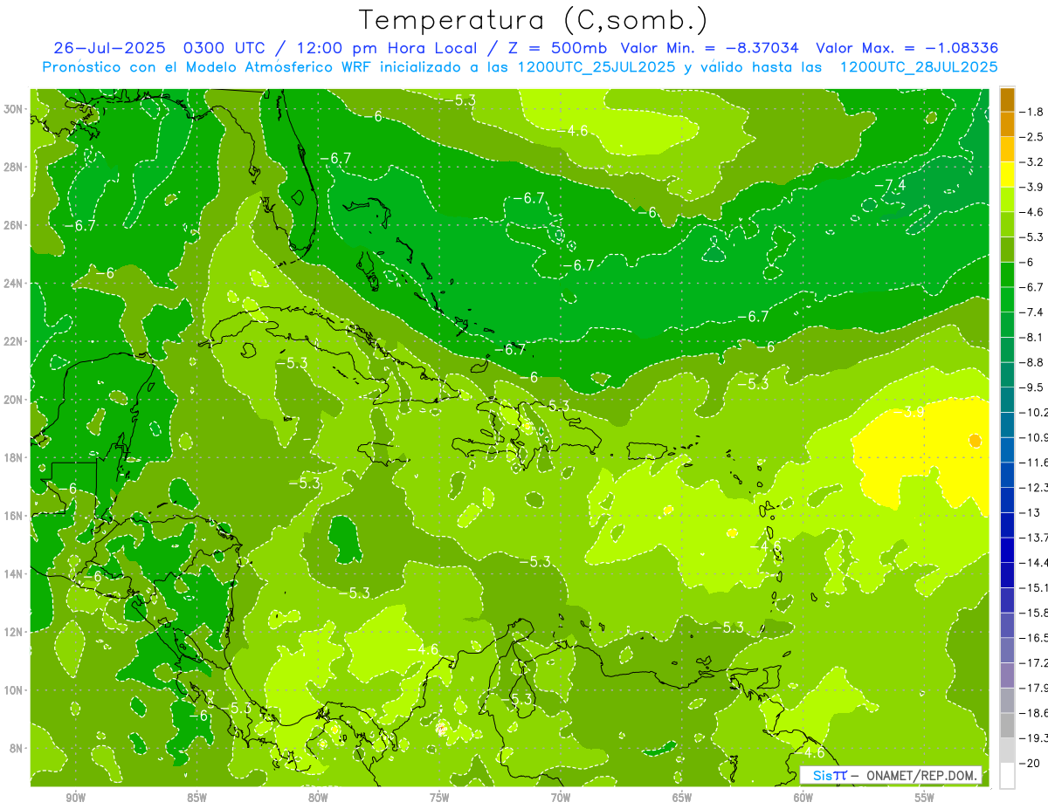
Task: Click the '55W' longitude axis label
Action: (x=925, y=798)
